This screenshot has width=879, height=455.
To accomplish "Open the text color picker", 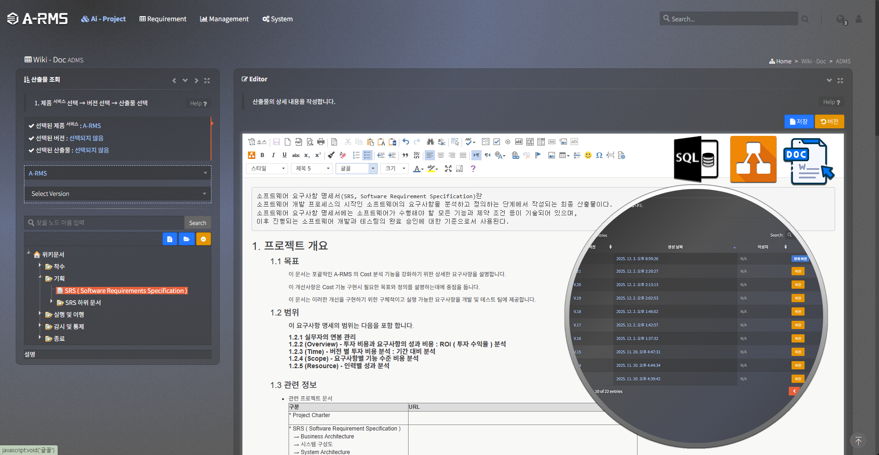I will 417,169.
